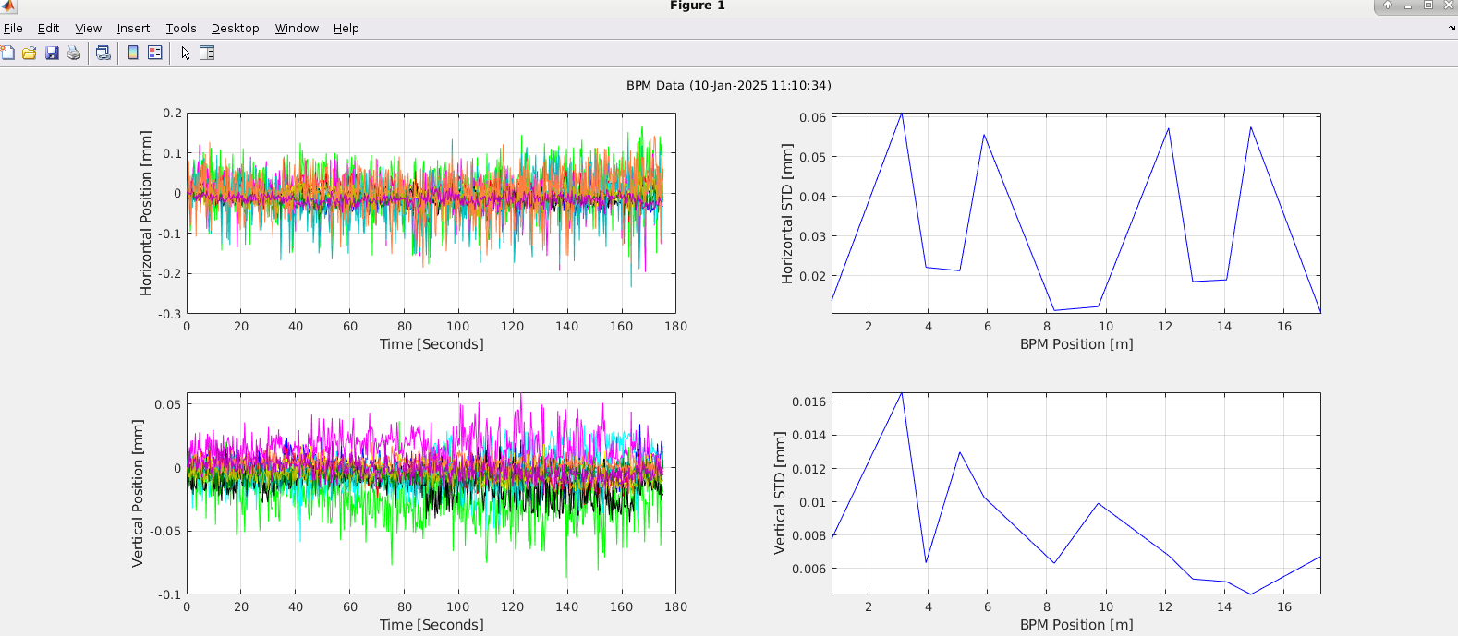Select the Horizontal STD plot axes

pos(1075,213)
